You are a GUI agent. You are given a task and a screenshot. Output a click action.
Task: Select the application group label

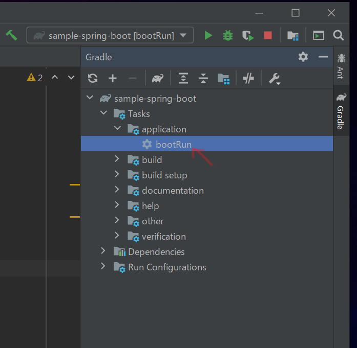164,129
